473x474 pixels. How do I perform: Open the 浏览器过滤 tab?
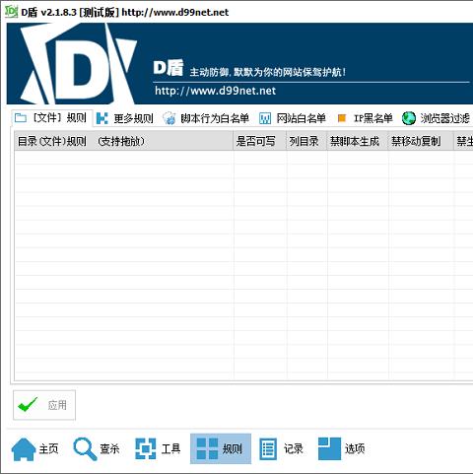point(437,118)
